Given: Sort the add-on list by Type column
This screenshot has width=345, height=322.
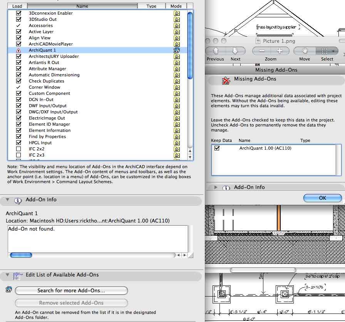Looking at the screenshot, I should (151, 6).
